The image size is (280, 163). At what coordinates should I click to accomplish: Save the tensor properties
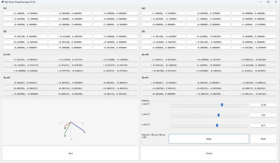coord(71,153)
